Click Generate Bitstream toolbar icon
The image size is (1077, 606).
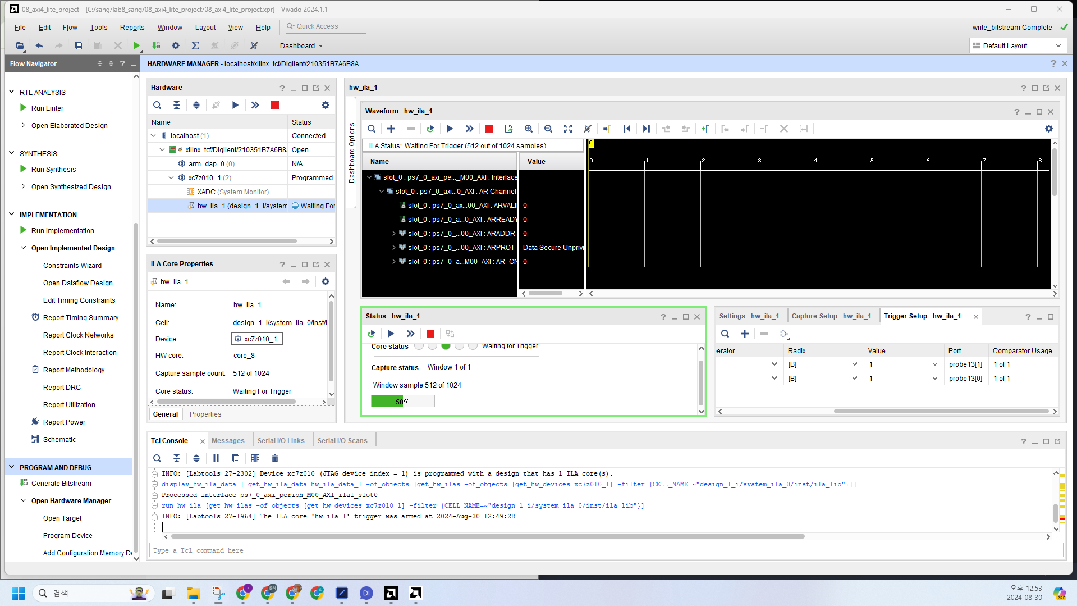tap(157, 45)
